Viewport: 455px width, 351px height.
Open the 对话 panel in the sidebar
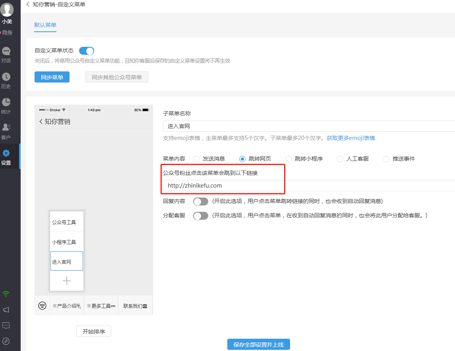pyautogui.click(x=6, y=55)
